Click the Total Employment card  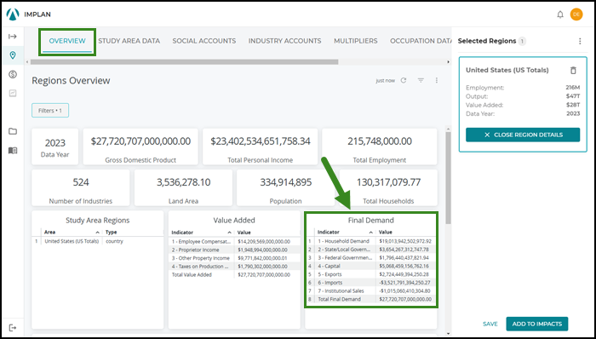pyautogui.click(x=380, y=147)
